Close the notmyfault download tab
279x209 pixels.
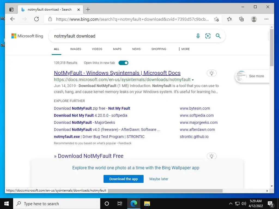tap(78, 10)
